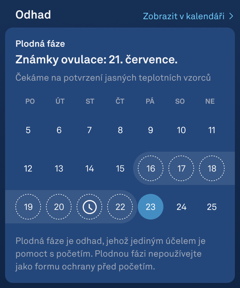This screenshot has width=240, height=288.
Task: Select day 14 under the ST column
Action: pyautogui.click(x=90, y=169)
